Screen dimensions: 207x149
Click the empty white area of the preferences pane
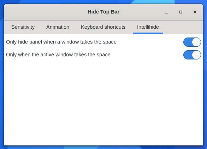103,102
